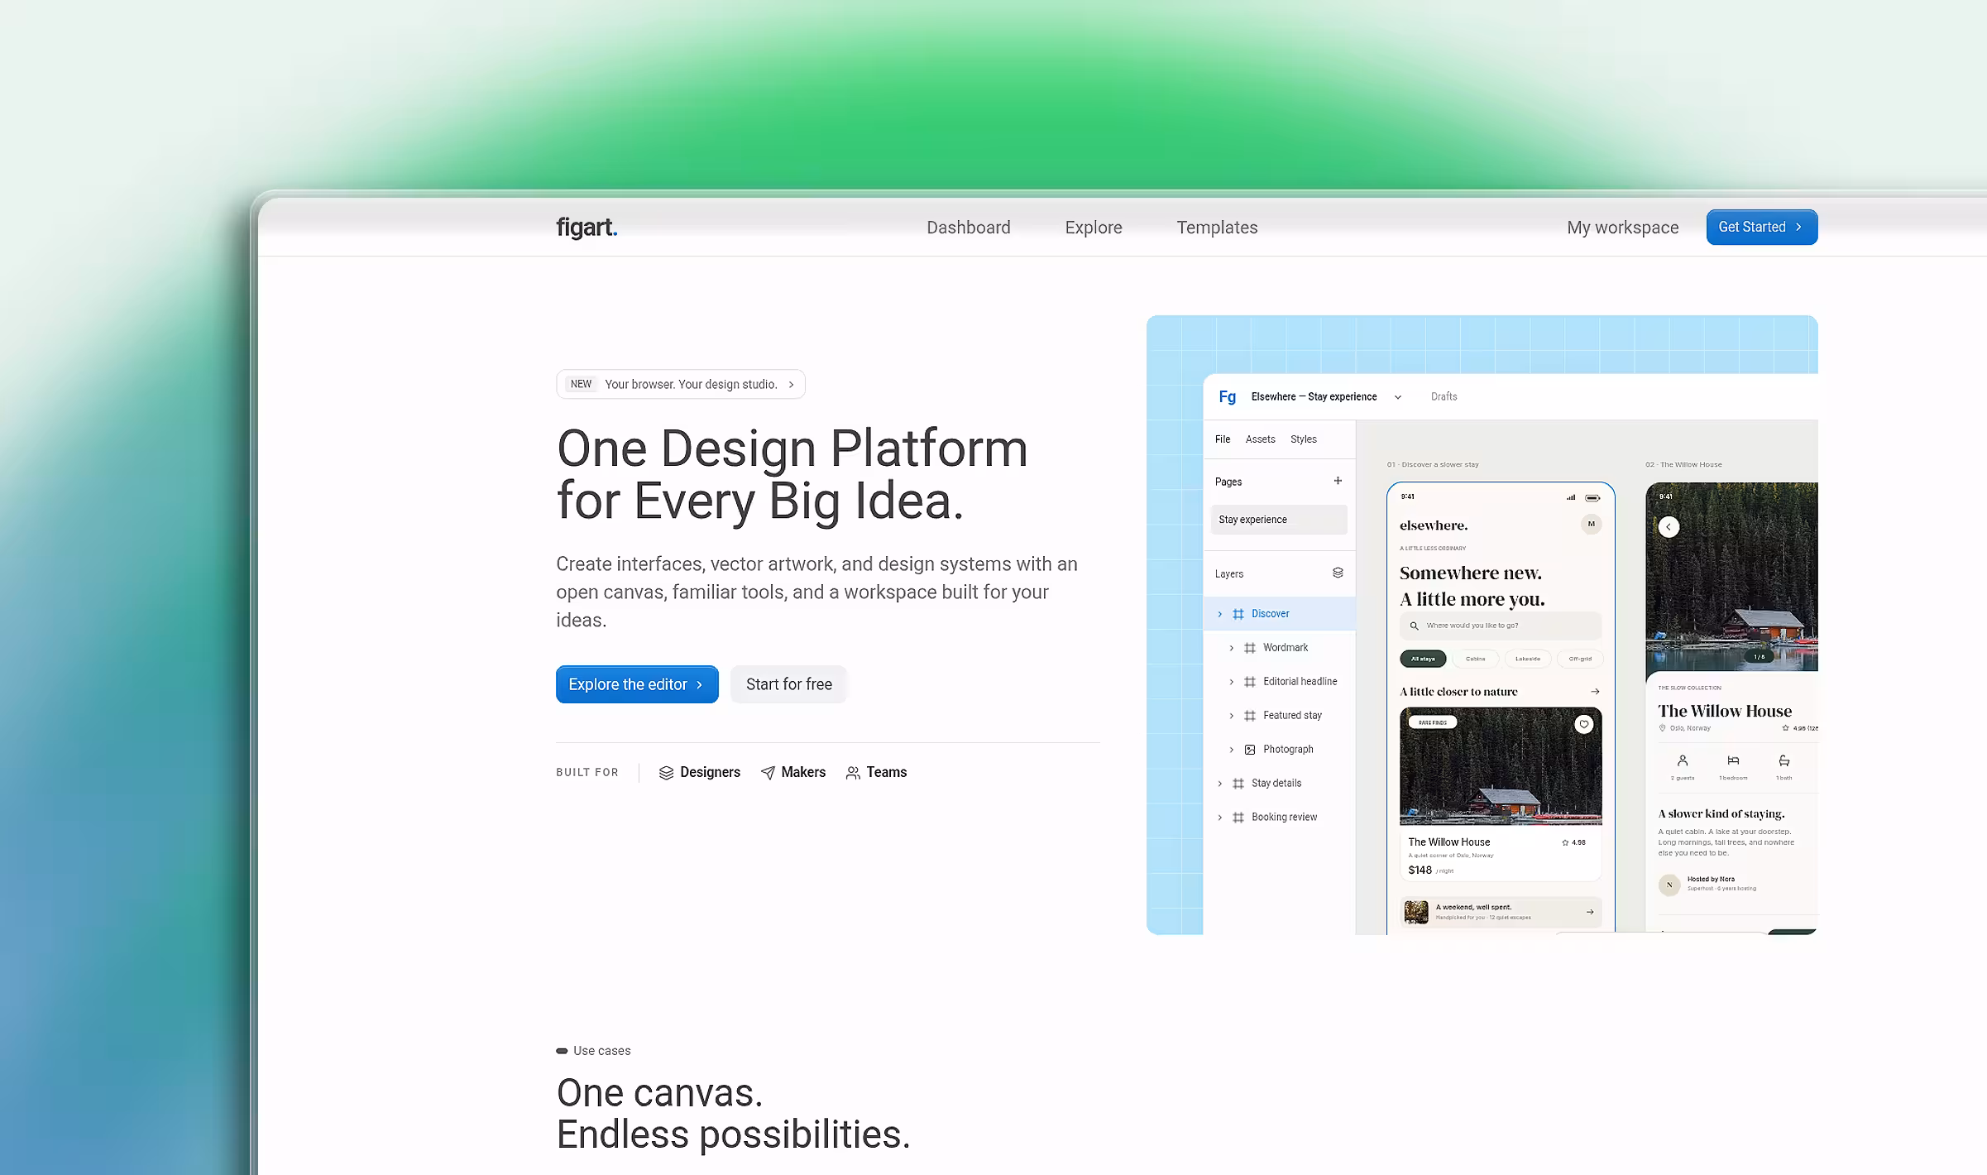Click the Drafts label in the editor header

[1444, 397]
